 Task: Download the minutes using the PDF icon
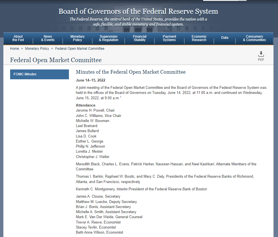[x=261, y=56]
